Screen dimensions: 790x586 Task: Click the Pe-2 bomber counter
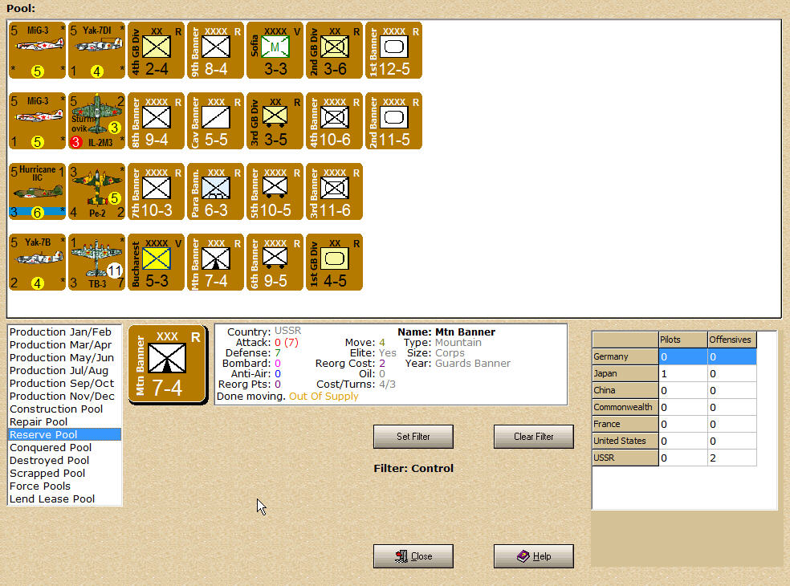pos(96,191)
